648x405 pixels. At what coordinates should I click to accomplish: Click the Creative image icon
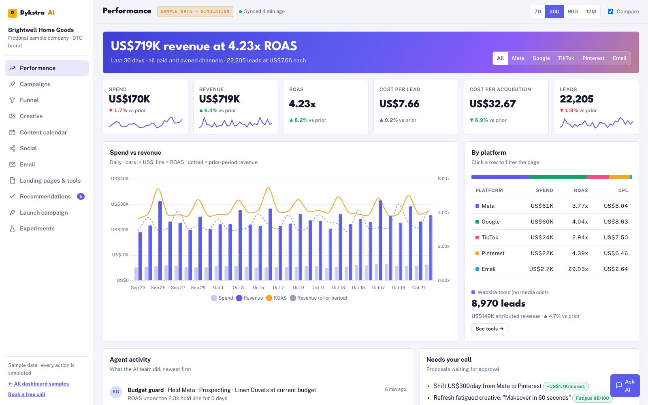pyautogui.click(x=13, y=116)
